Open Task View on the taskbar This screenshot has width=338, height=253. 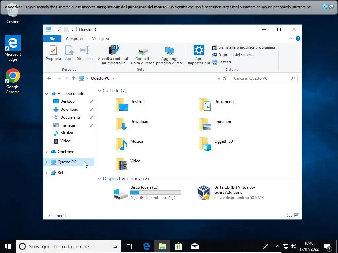(x=129, y=246)
